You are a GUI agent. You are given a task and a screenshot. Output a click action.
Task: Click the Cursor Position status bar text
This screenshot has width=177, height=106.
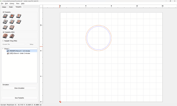tap(21, 105)
